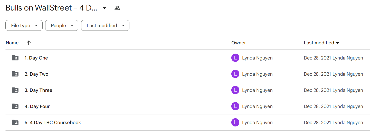Open the 2. Day Two folder

(36, 74)
